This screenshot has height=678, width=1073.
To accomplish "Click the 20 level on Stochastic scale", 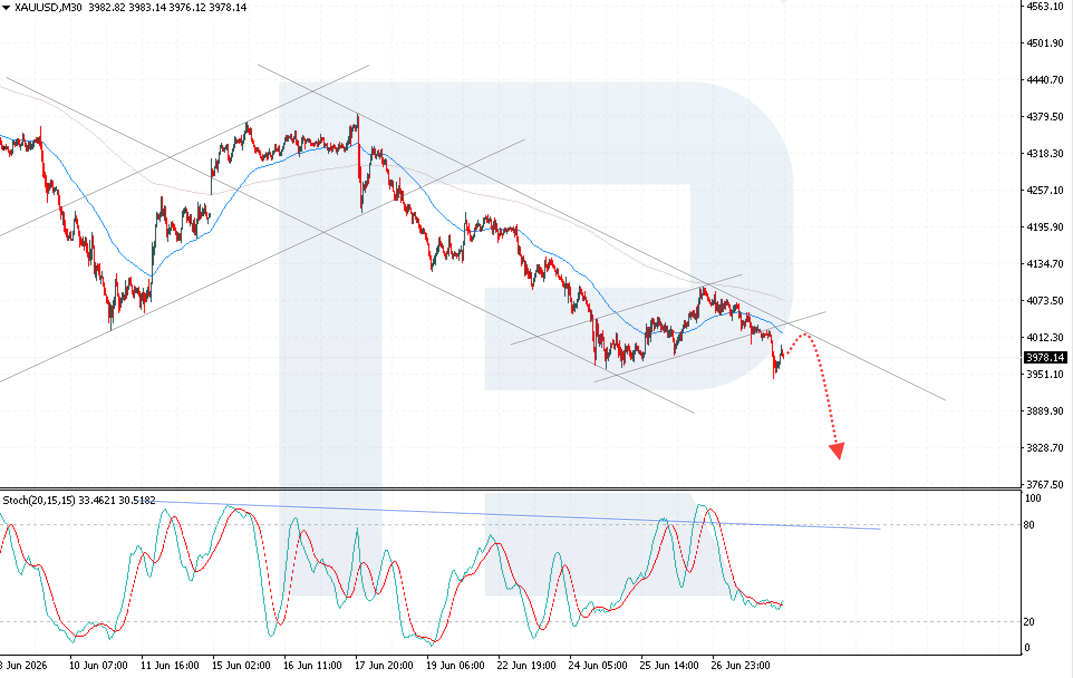I will (1029, 622).
